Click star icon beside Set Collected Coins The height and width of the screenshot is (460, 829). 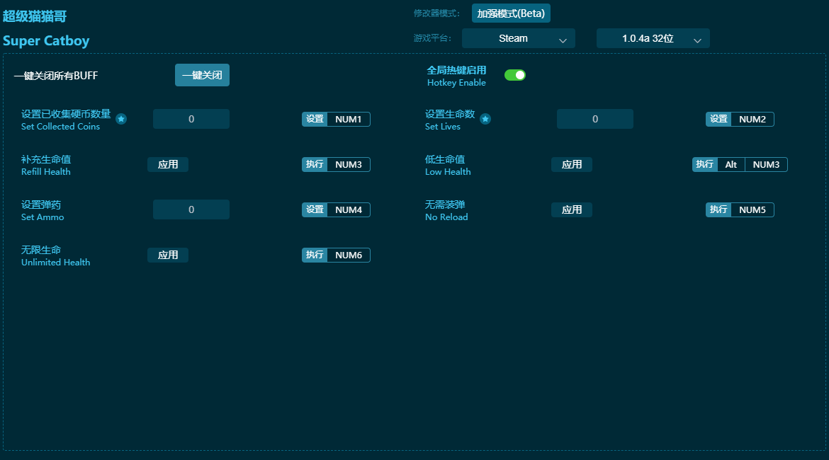tap(121, 119)
